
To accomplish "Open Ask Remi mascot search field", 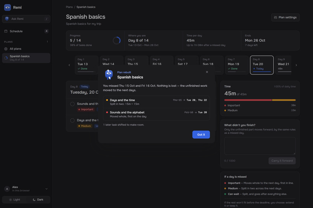I will pos(26,19).
